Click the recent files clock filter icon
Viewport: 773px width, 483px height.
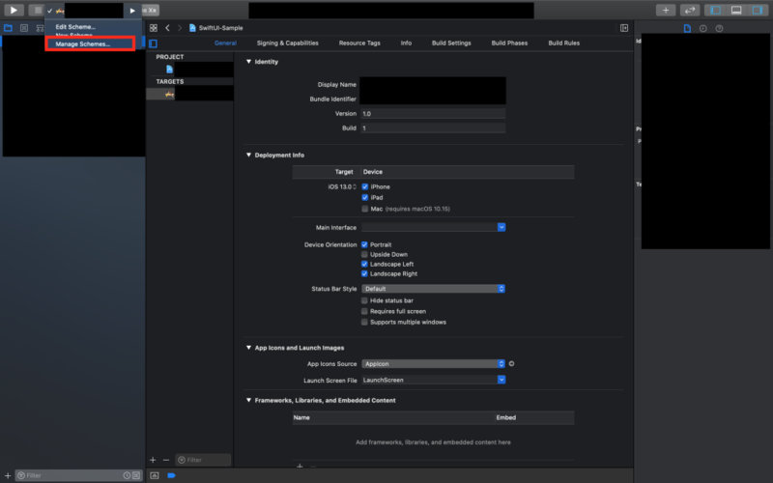pos(127,475)
